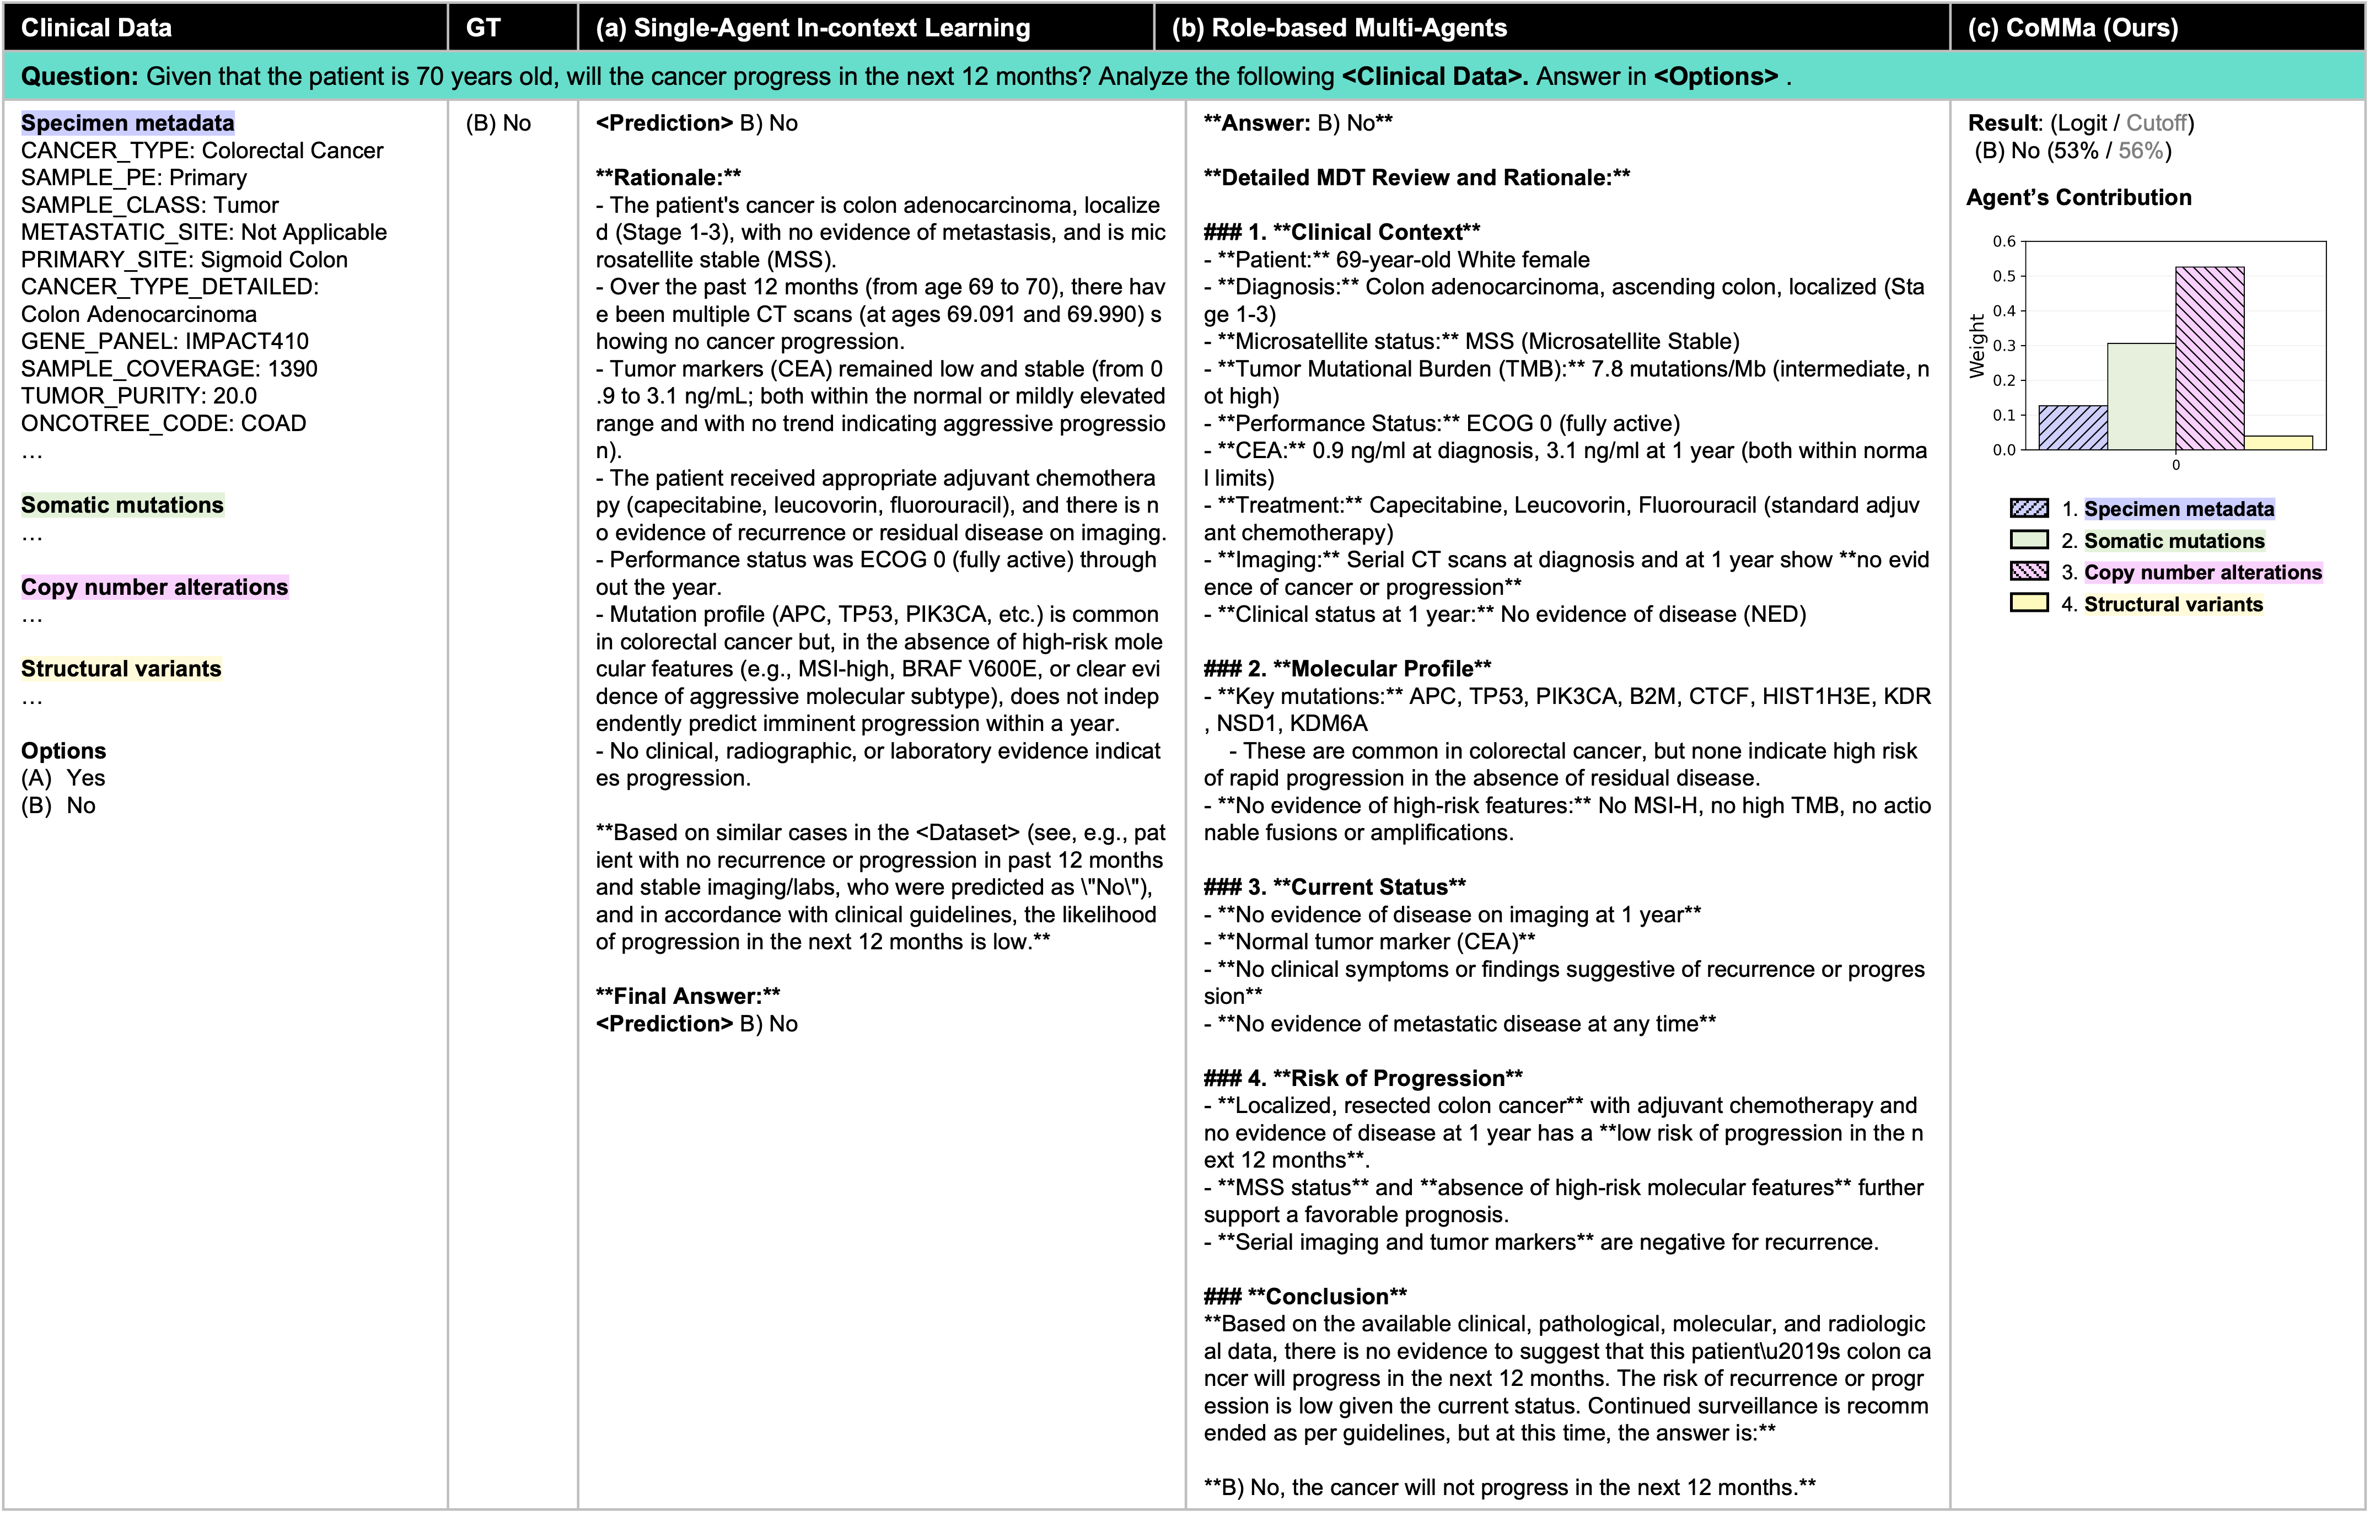
Task: Select the tallest pink hatched chart bar
Action: 2210,358
